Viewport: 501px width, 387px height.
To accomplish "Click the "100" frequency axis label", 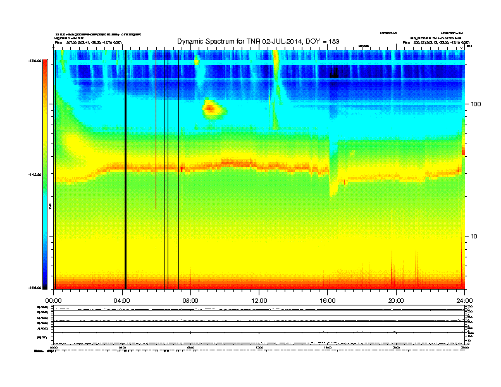I will click(476, 104).
